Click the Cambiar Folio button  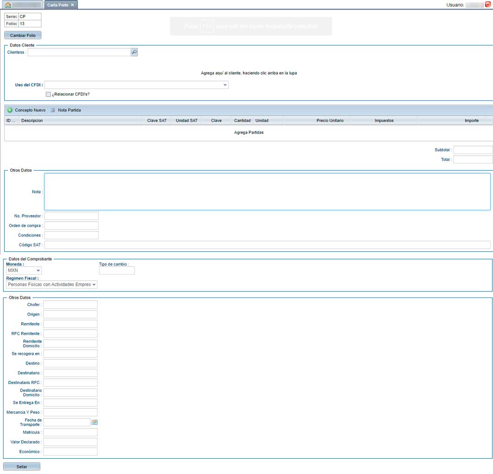tap(23, 35)
